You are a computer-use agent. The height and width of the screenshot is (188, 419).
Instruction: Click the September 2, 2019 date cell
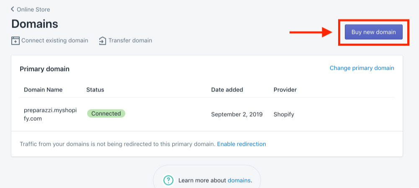pyautogui.click(x=237, y=114)
